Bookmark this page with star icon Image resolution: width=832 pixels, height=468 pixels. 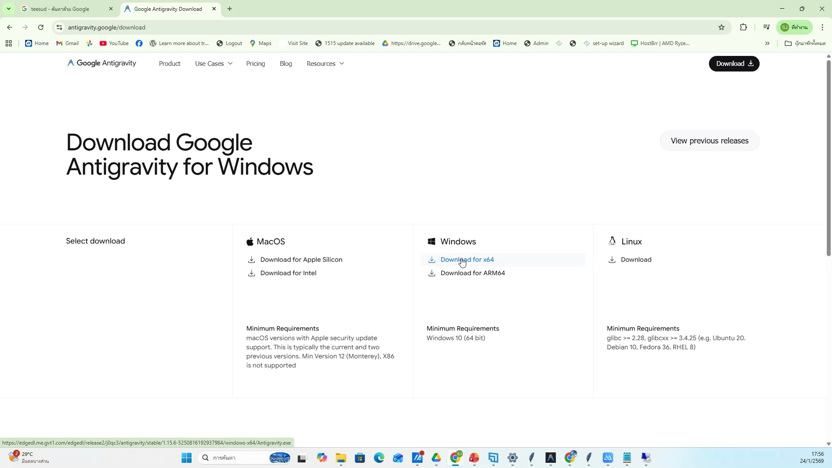pos(721,27)
